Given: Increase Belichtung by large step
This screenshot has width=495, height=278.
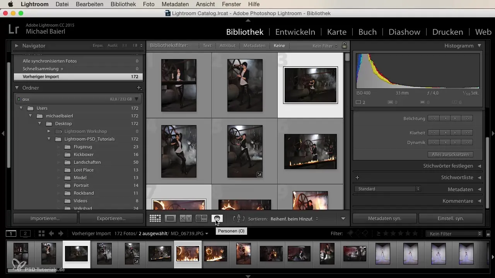Looking at the screenshot, I should 467,119.
